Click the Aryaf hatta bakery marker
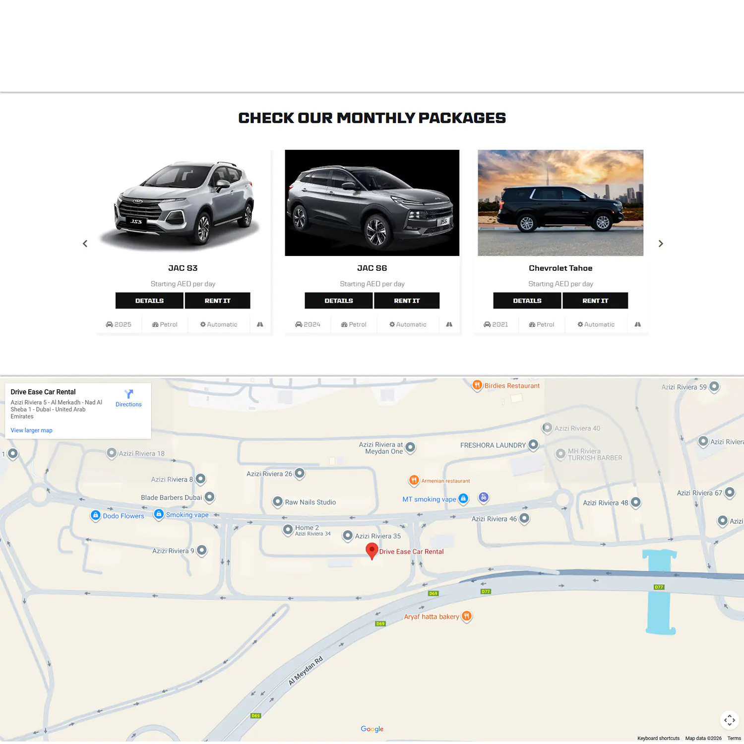Screen dimensions: 744x744 tap(466, 617)
